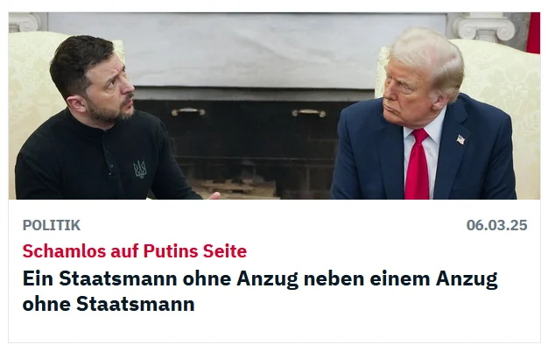Click the headline's second line 'ohne Staatsmann'
Image resolution: width=548 pixels, height=352 pixels.
click(x=109, y=304)
